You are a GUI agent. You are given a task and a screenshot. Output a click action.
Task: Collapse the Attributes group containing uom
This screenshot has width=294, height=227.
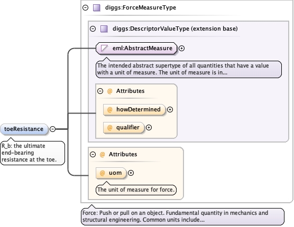click(x=93, y=154)
